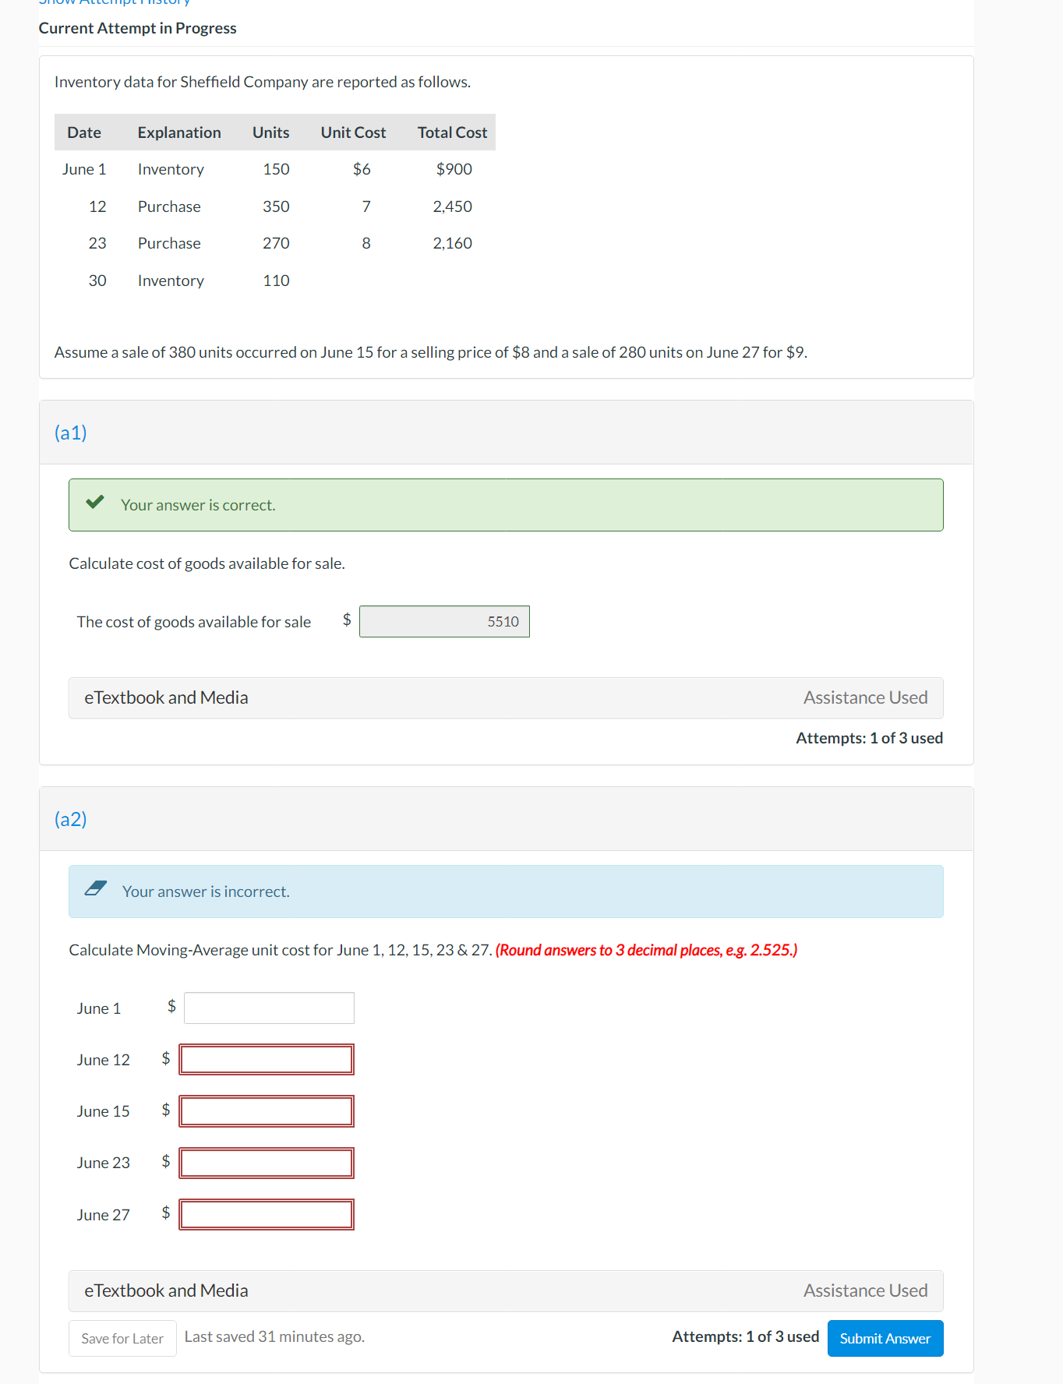This screenshot has height=1384, width=1063.
Task: Click 'Attempts: 1 of 3 used' in part (a1)
Action: tap(869, 738)
